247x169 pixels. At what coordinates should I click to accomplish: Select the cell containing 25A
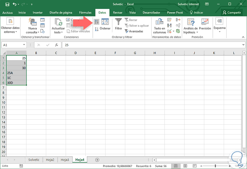tap(16, 73)
